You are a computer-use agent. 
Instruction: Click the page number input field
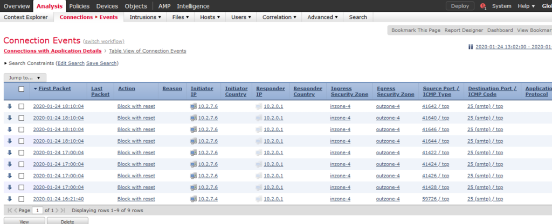[x=38, y=210]
